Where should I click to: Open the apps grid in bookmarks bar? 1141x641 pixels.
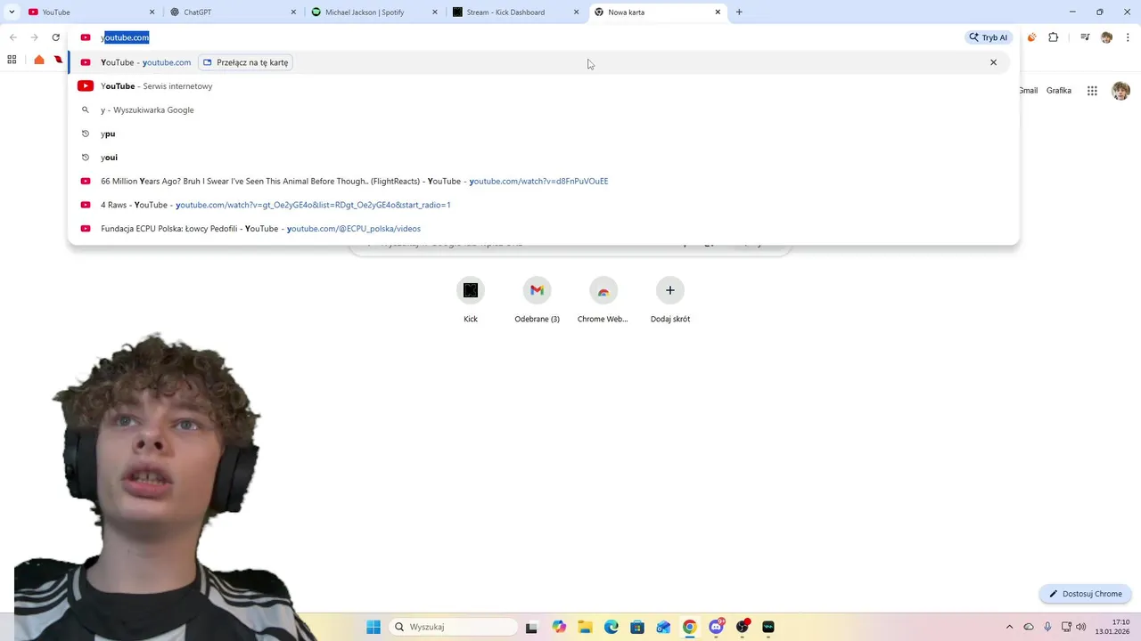12,60
